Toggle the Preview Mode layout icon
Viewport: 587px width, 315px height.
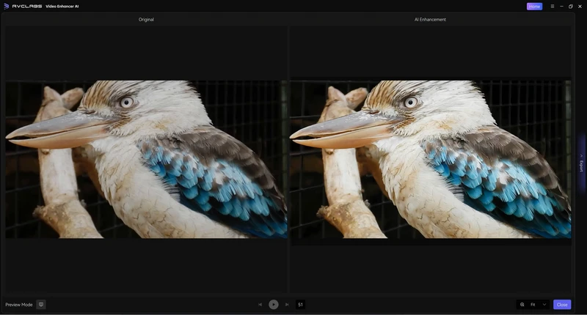41,305
